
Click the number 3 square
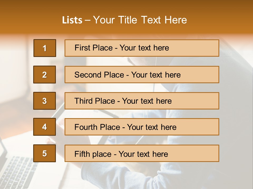45,101
